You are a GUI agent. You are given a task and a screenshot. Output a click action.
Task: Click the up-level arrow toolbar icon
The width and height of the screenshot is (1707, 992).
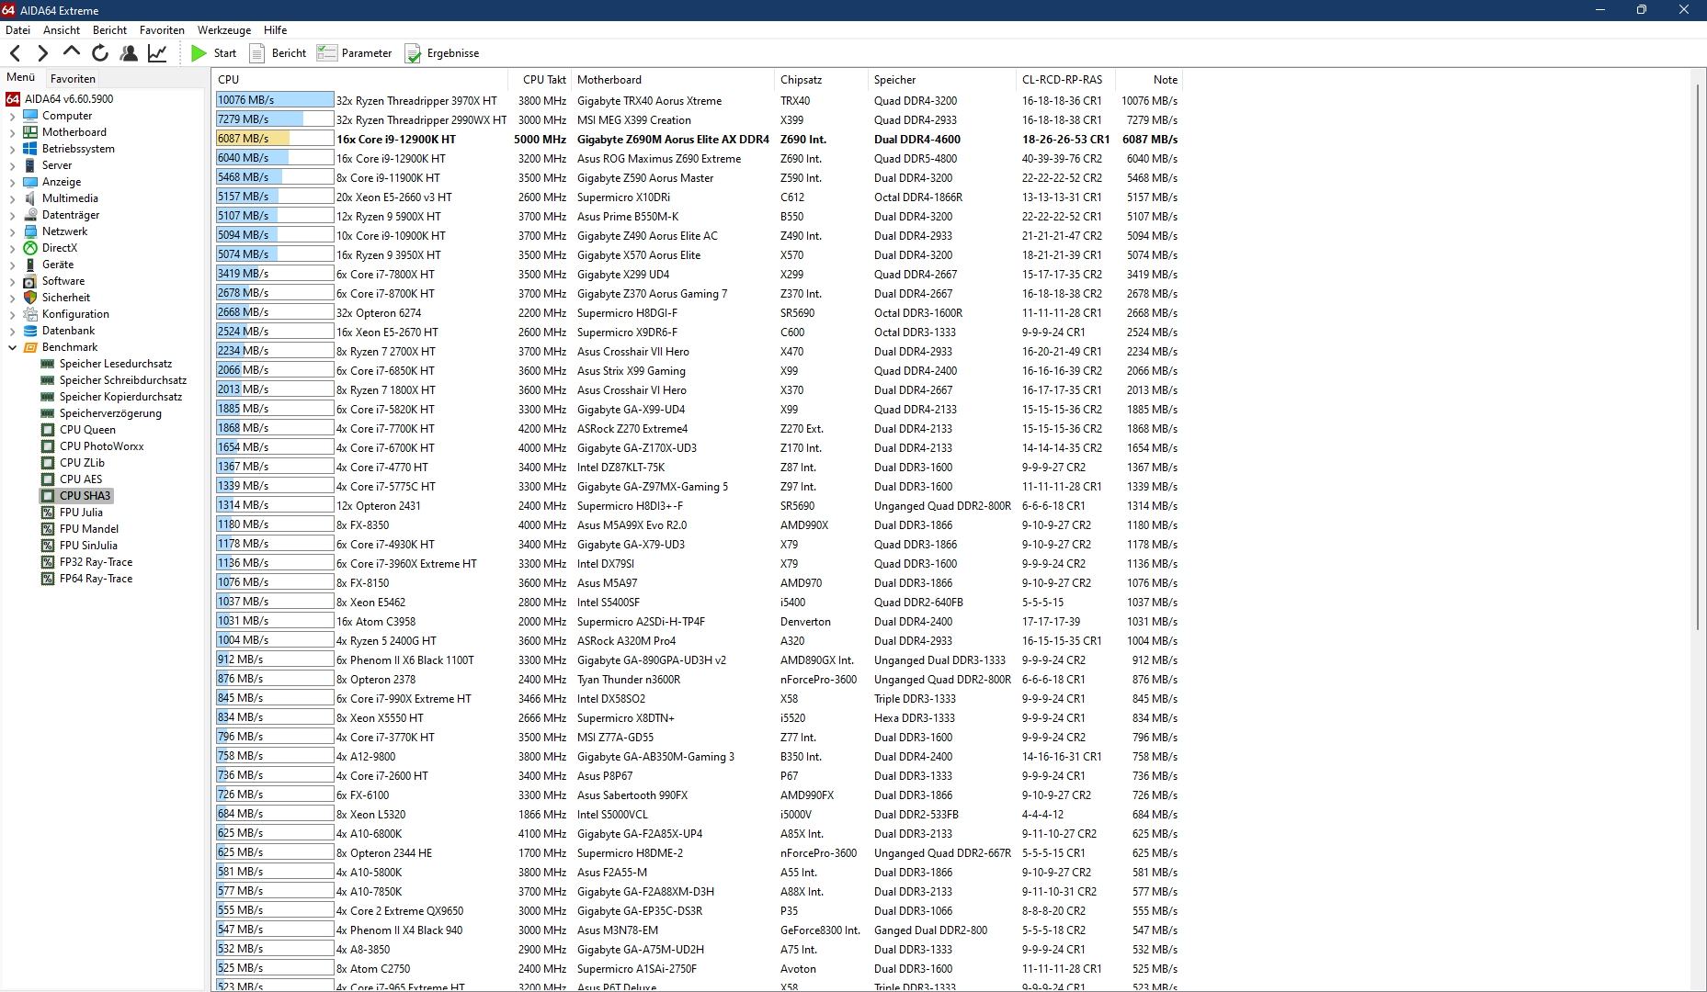coord(72,53)
